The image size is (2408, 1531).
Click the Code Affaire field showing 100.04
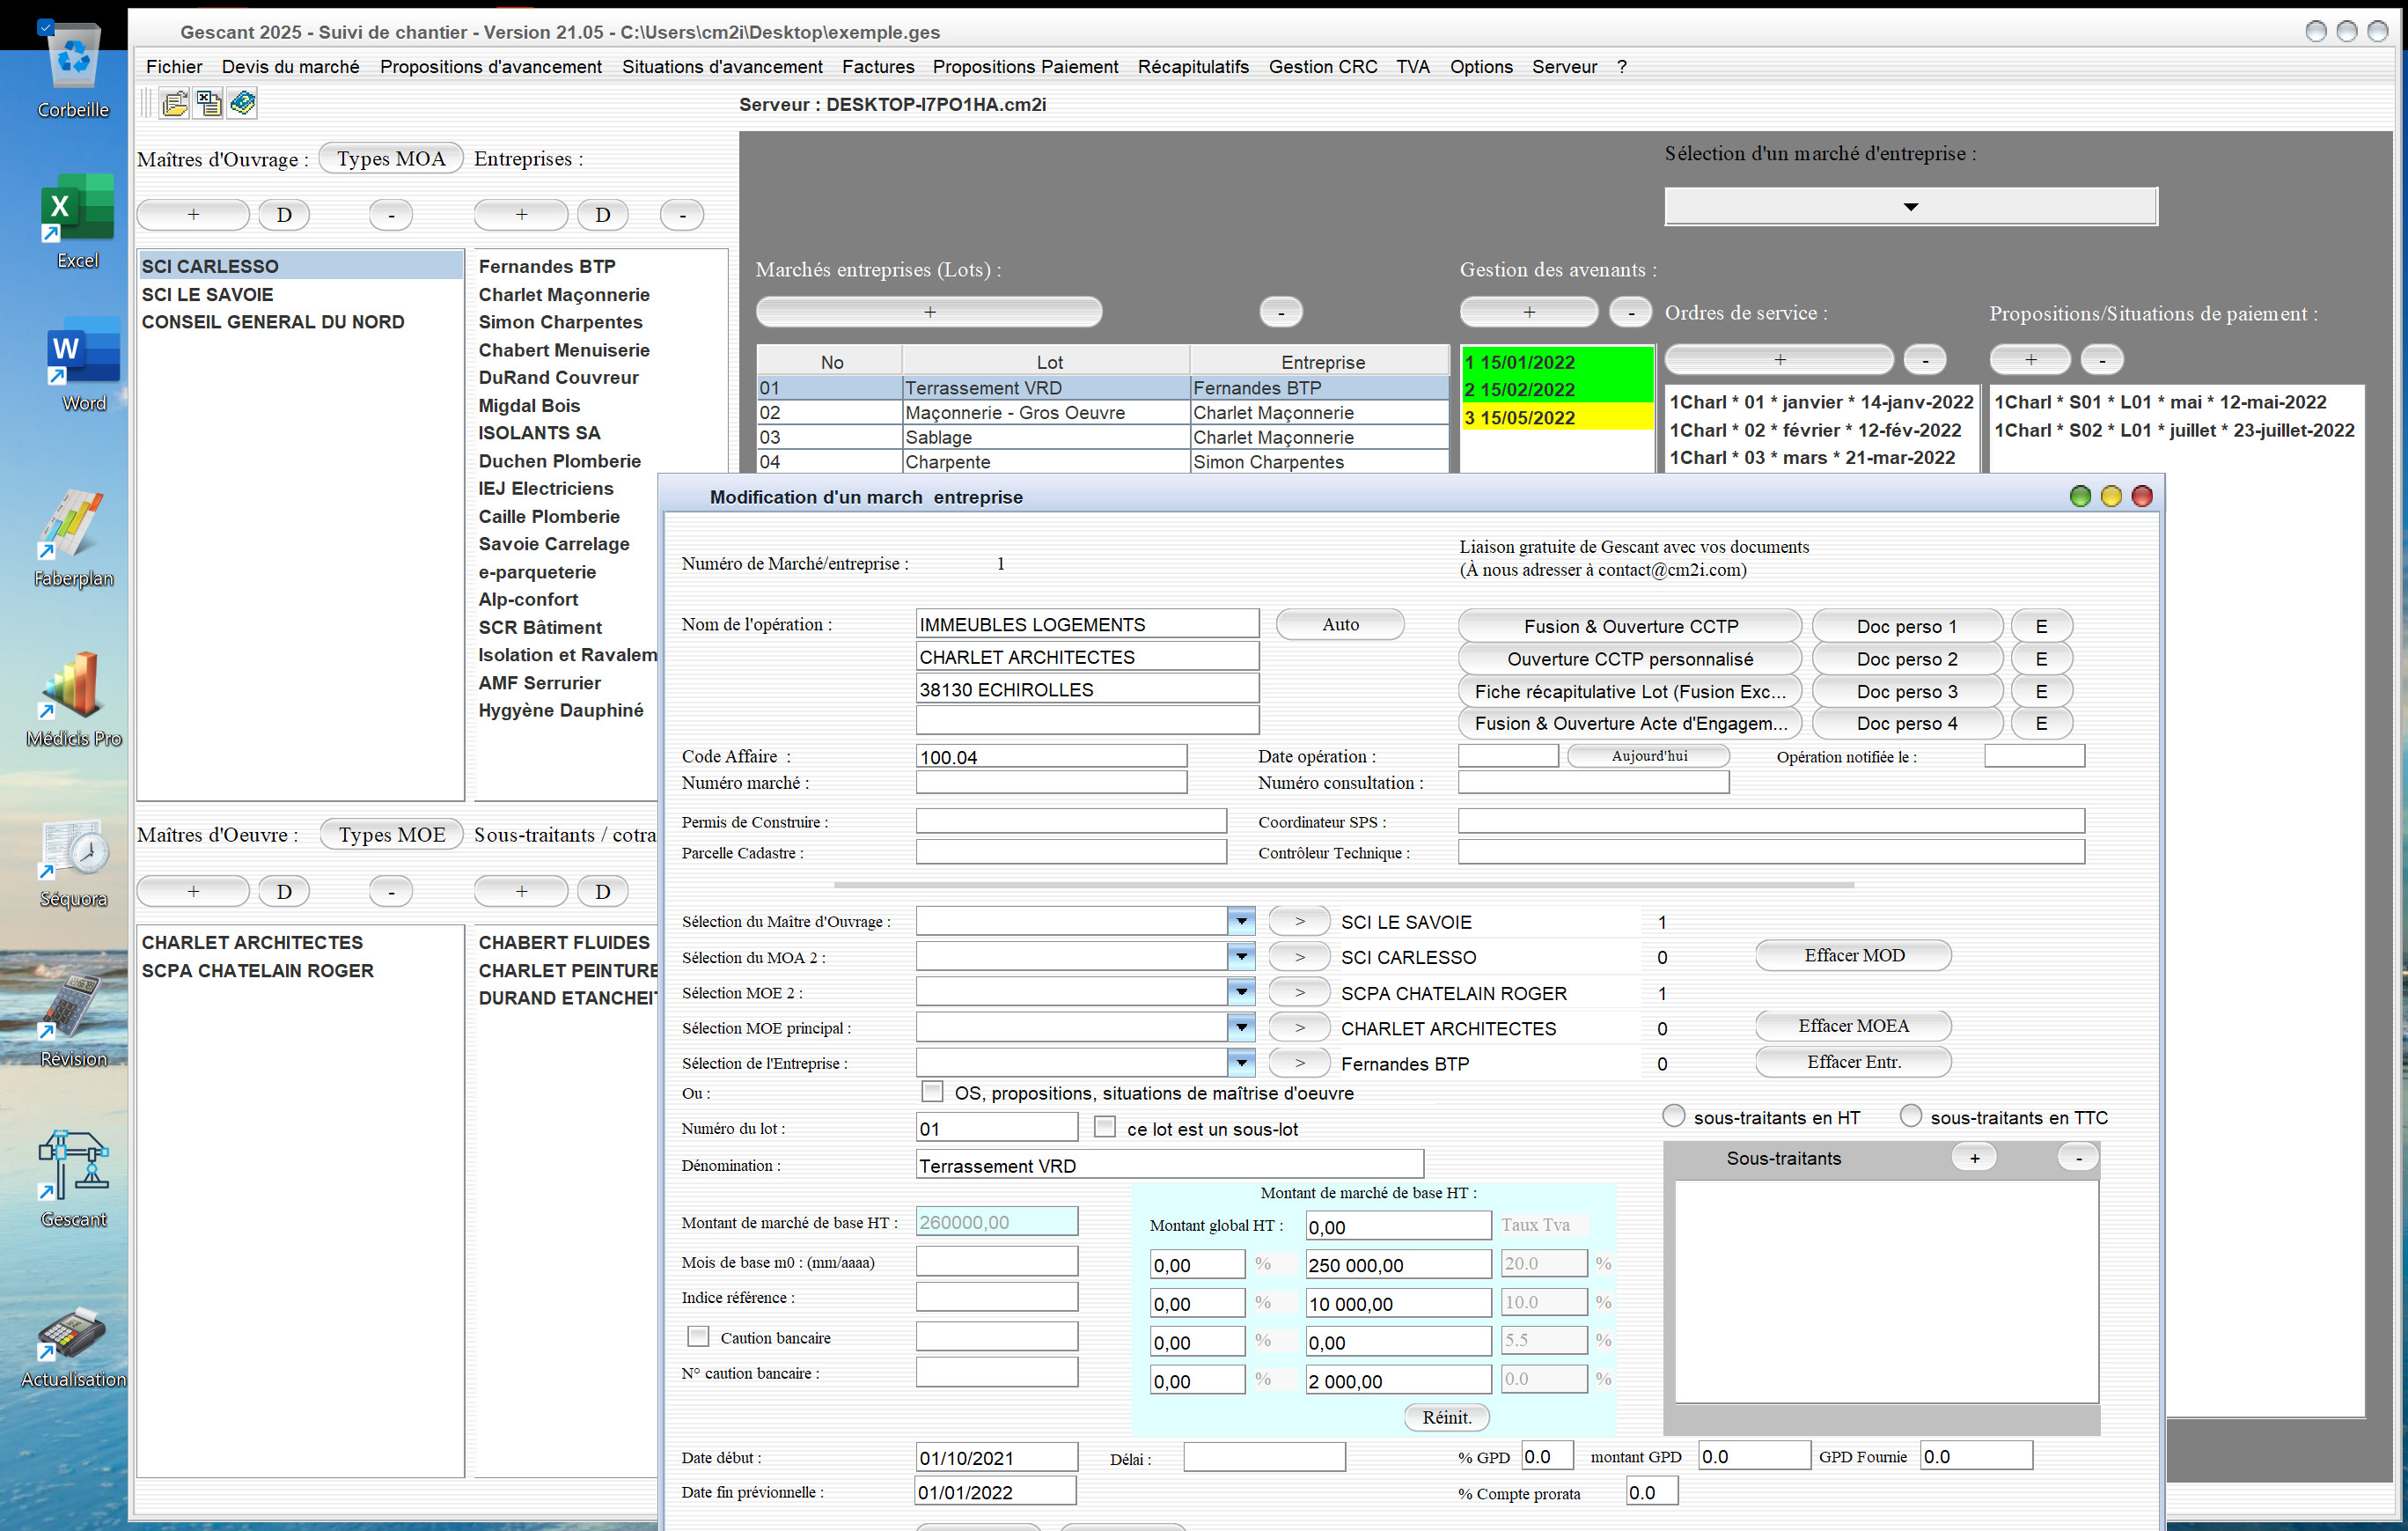(1051, 756)
